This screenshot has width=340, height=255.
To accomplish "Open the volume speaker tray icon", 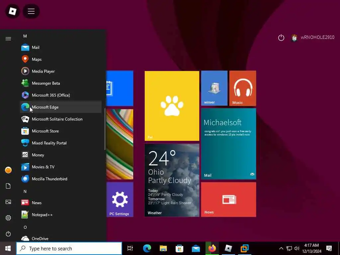I will coord(297,248).
